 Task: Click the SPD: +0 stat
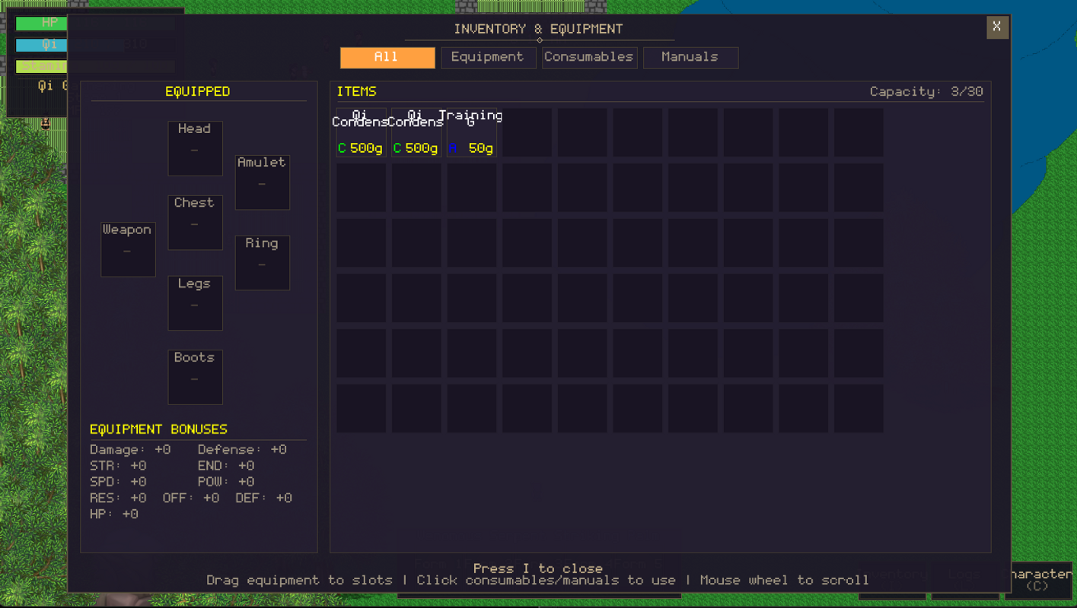click(x=118, y=482)
